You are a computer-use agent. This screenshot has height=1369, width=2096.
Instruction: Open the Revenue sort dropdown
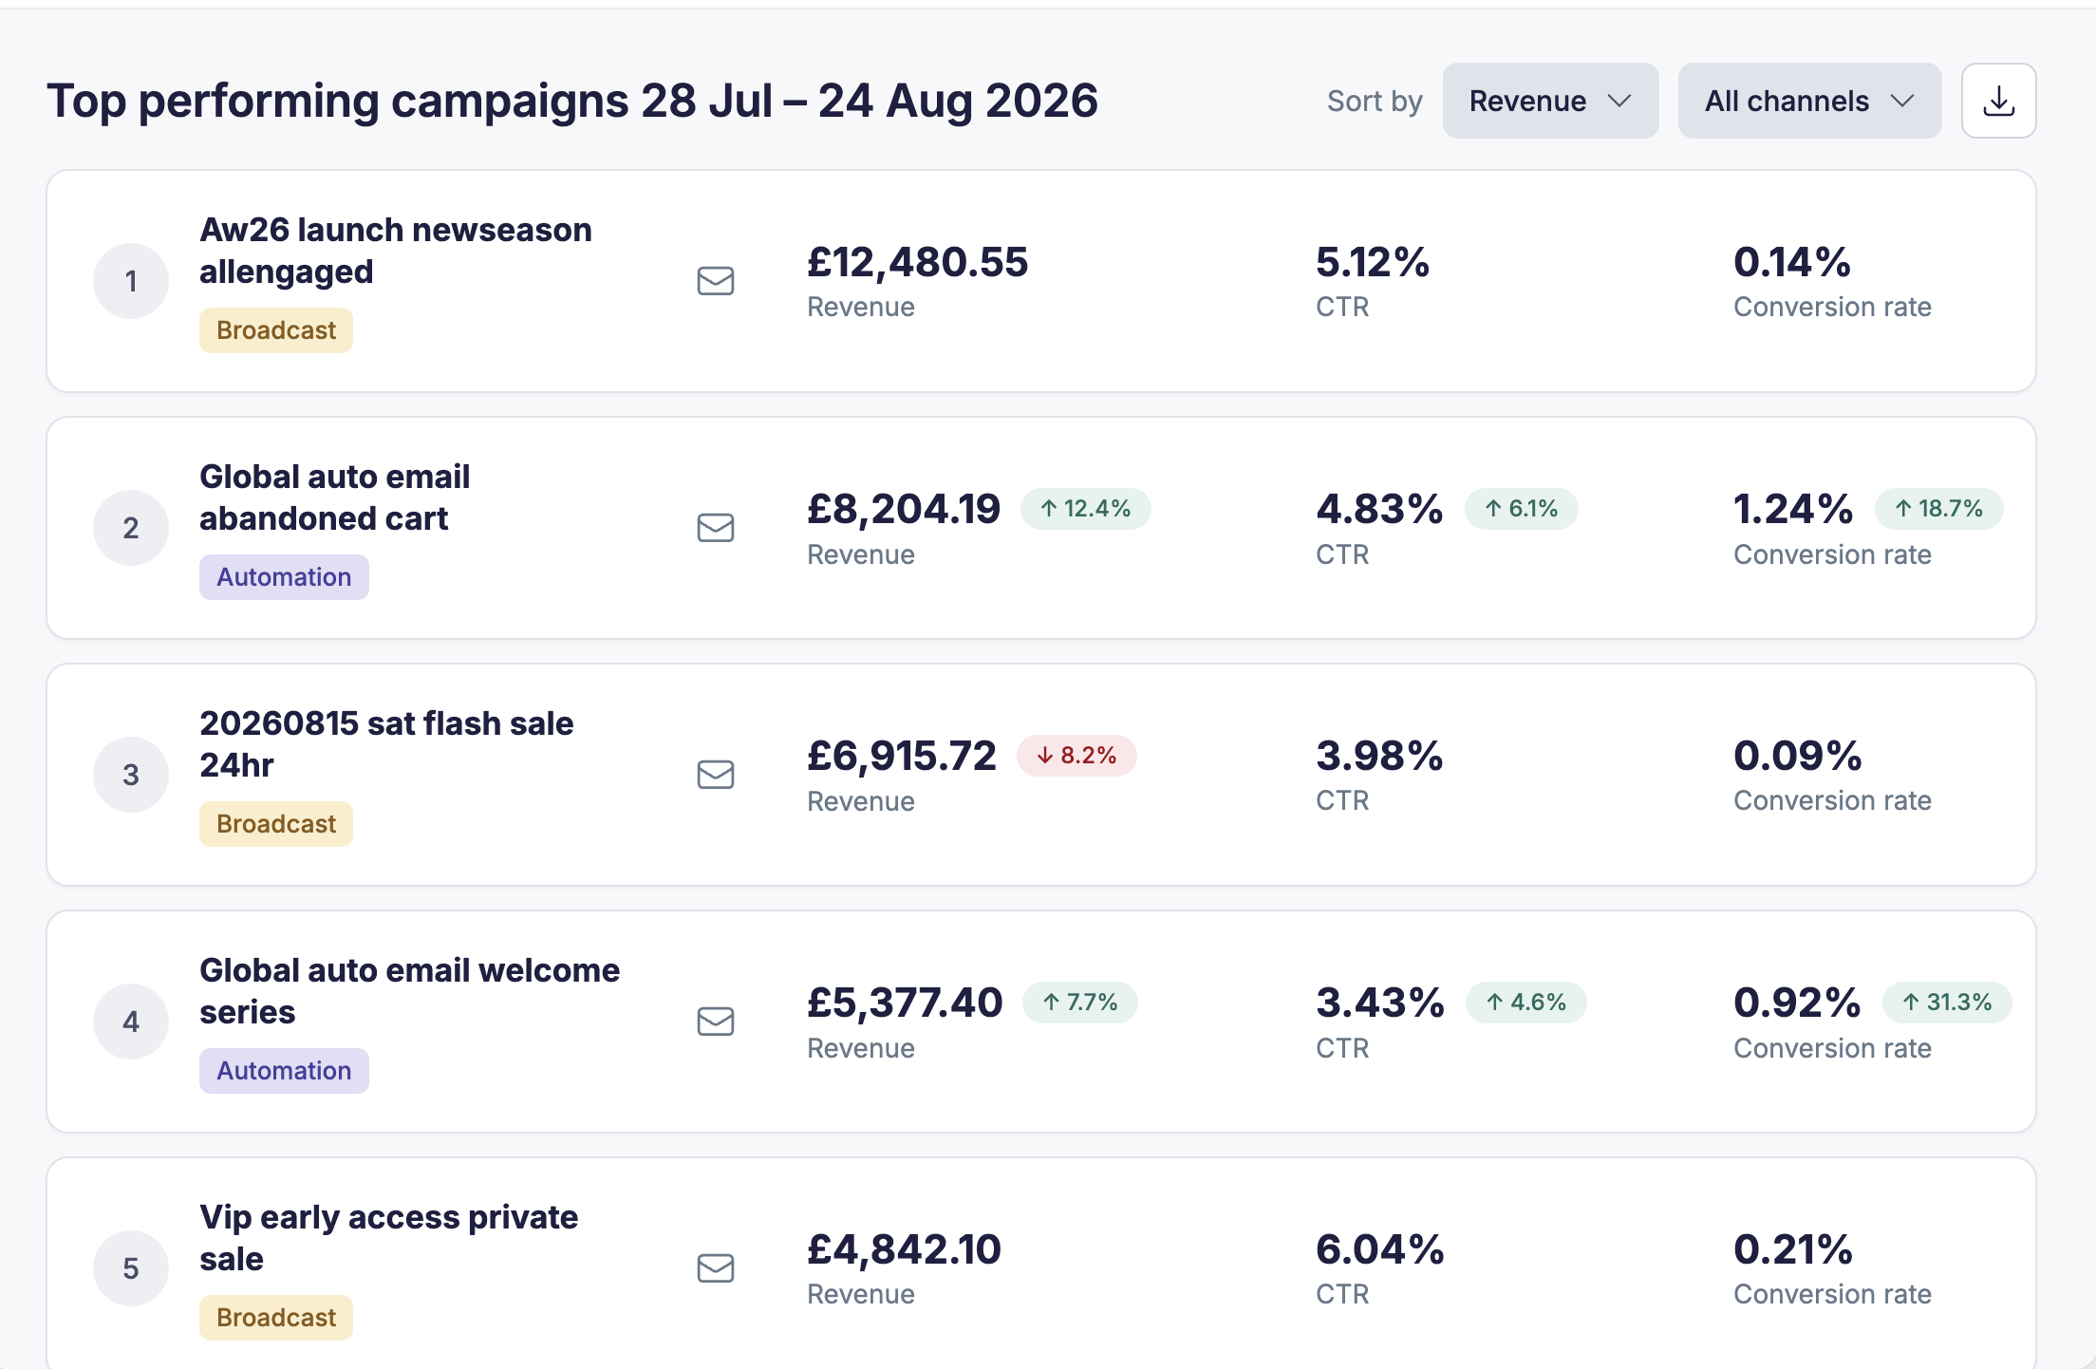[x=1550, y=101]
